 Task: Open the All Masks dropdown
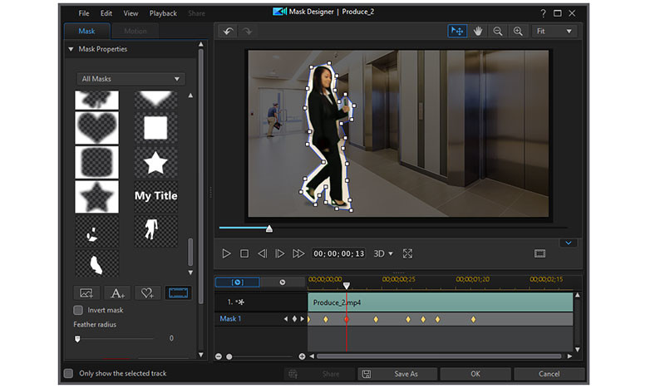[x=131, y=79]
